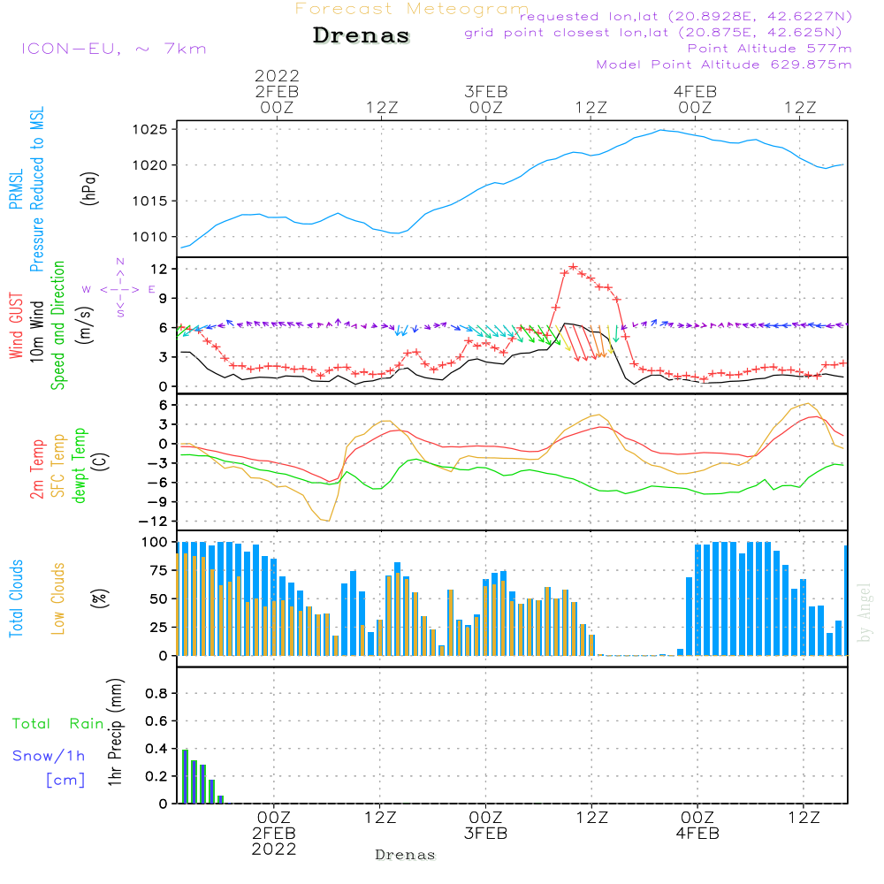Click the '75' cloud axis value
The width and height of the screenshot is (884, 884).
coord(159,570)
